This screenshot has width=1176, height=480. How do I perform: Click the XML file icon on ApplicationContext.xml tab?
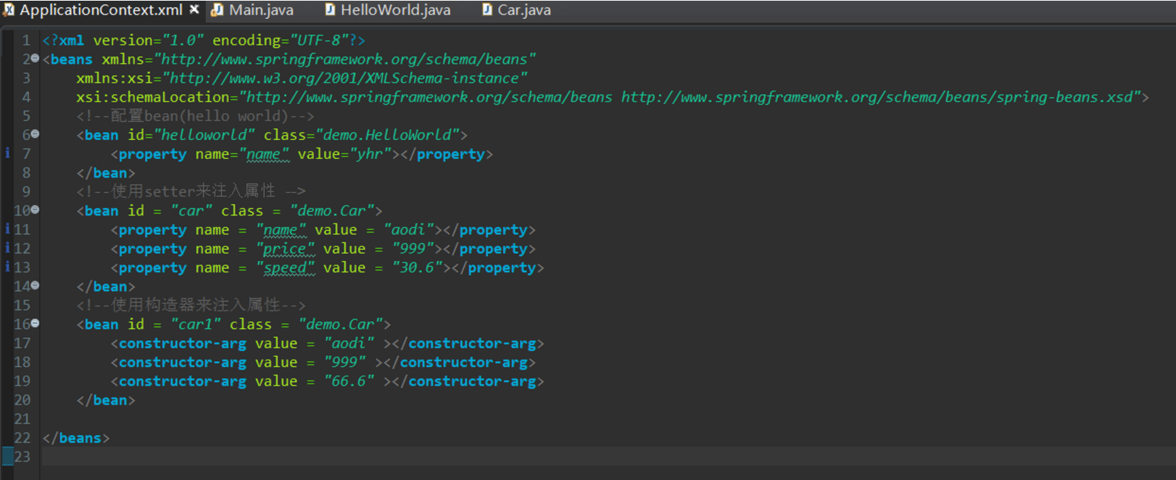coord(9,9)
